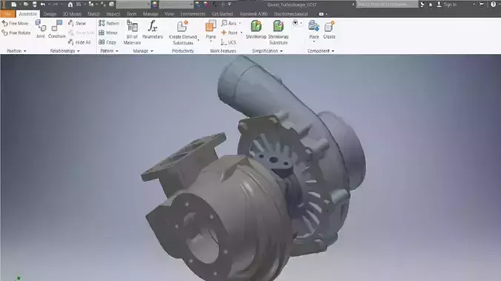Click Open file in quick access toolbar
Screen dimensions: 501x281
pos(26,4)
